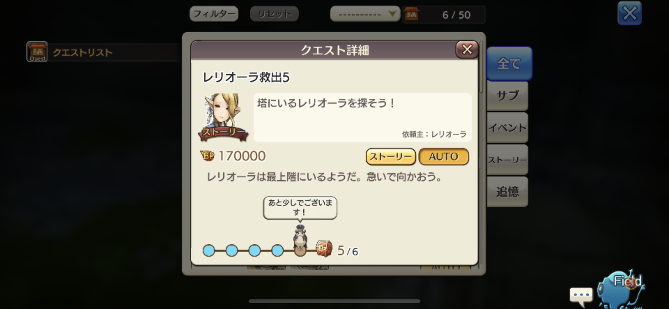
Task: Click the quest count chest icon
Action: (x=411, y=15)
